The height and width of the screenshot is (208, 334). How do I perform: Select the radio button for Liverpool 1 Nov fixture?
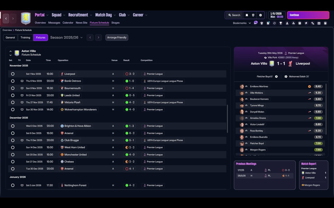click(13, 74)
